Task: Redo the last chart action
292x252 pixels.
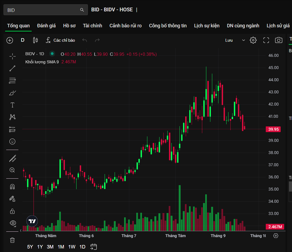Action: coord(97,40)
